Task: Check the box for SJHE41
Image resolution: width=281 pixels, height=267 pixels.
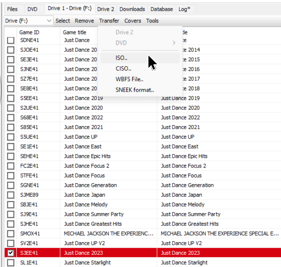Action: (11, 224)
